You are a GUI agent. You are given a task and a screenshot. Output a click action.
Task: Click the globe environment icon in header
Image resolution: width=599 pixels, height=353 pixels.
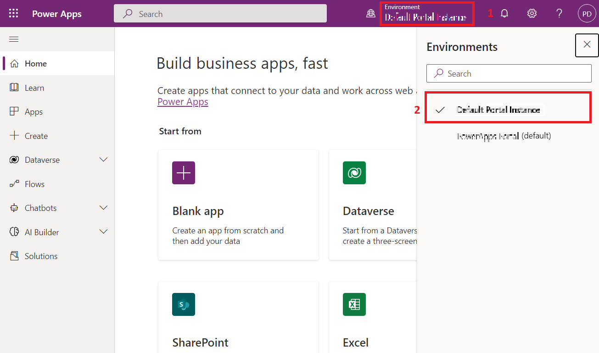click(371, 14)
